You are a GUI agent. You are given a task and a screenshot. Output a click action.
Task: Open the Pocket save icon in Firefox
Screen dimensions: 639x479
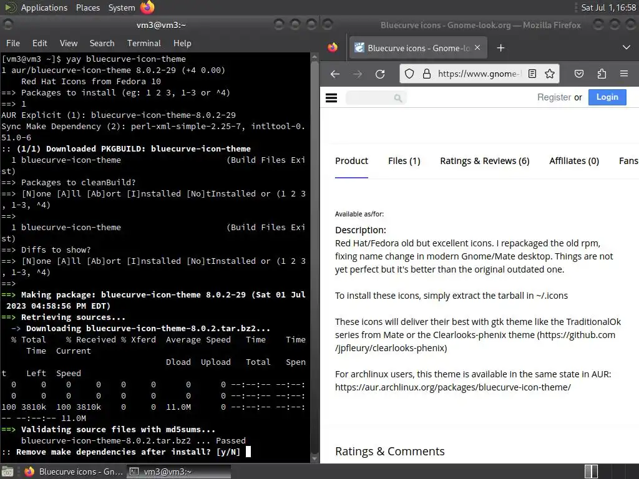[x=578, y=74]
